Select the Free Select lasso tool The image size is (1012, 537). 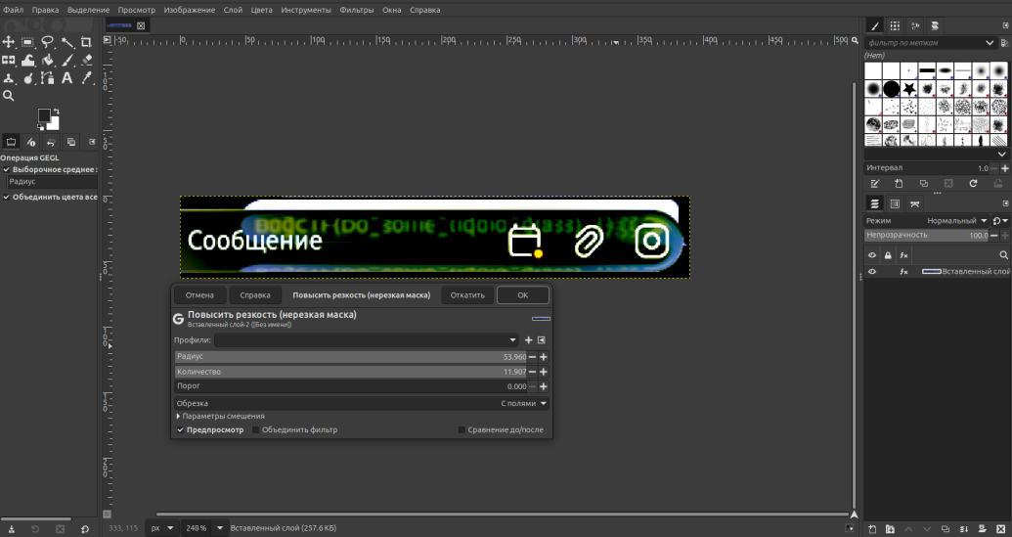pyautogui.click(x=48, y=42)
